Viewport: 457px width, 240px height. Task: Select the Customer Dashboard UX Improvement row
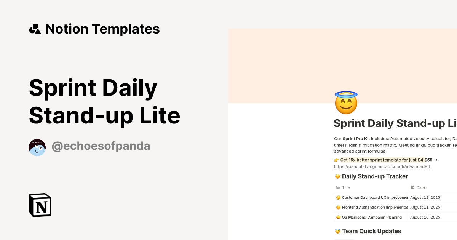click(x=375, y=197)
